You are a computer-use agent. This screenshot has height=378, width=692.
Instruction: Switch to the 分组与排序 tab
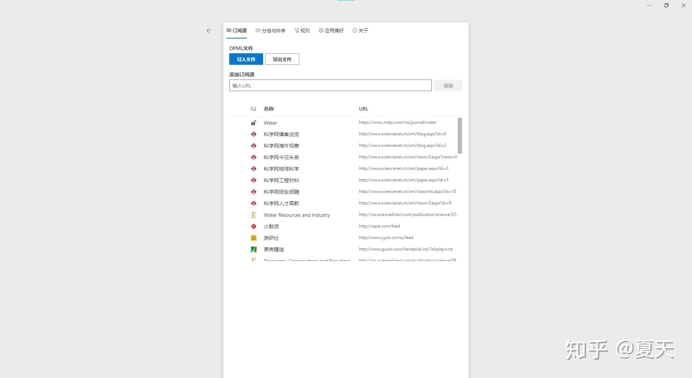(x=271, y=31)
